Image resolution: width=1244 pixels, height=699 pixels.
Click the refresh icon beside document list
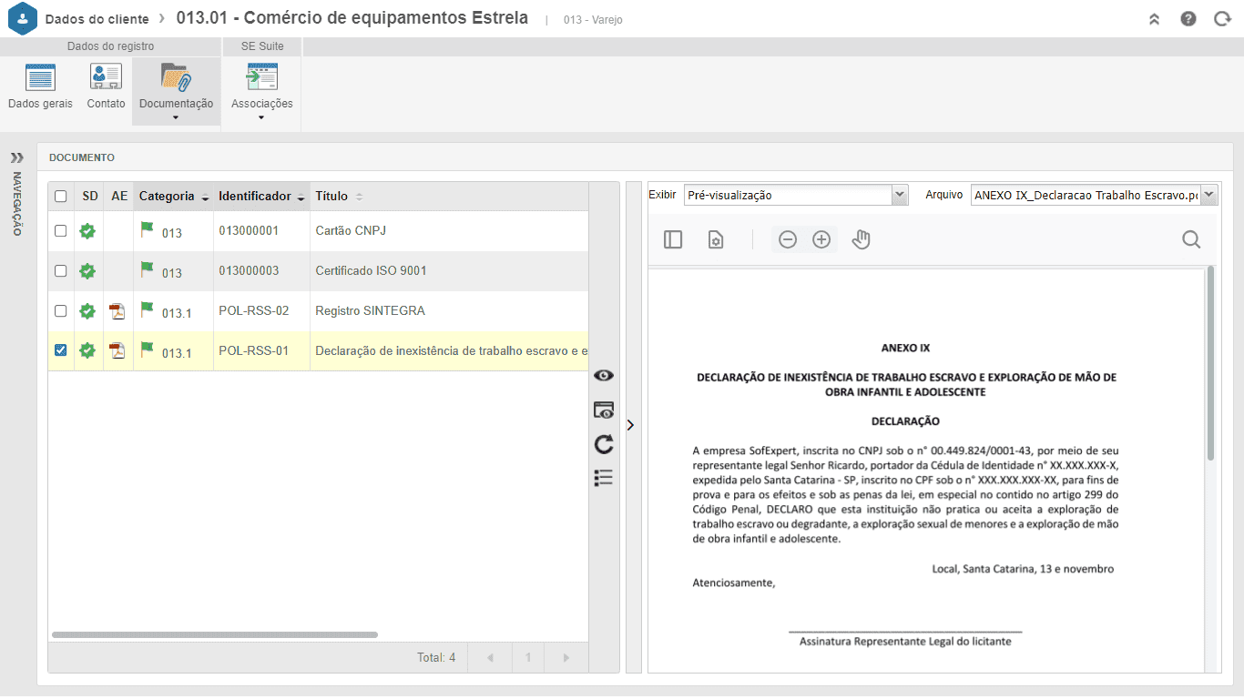603,444
